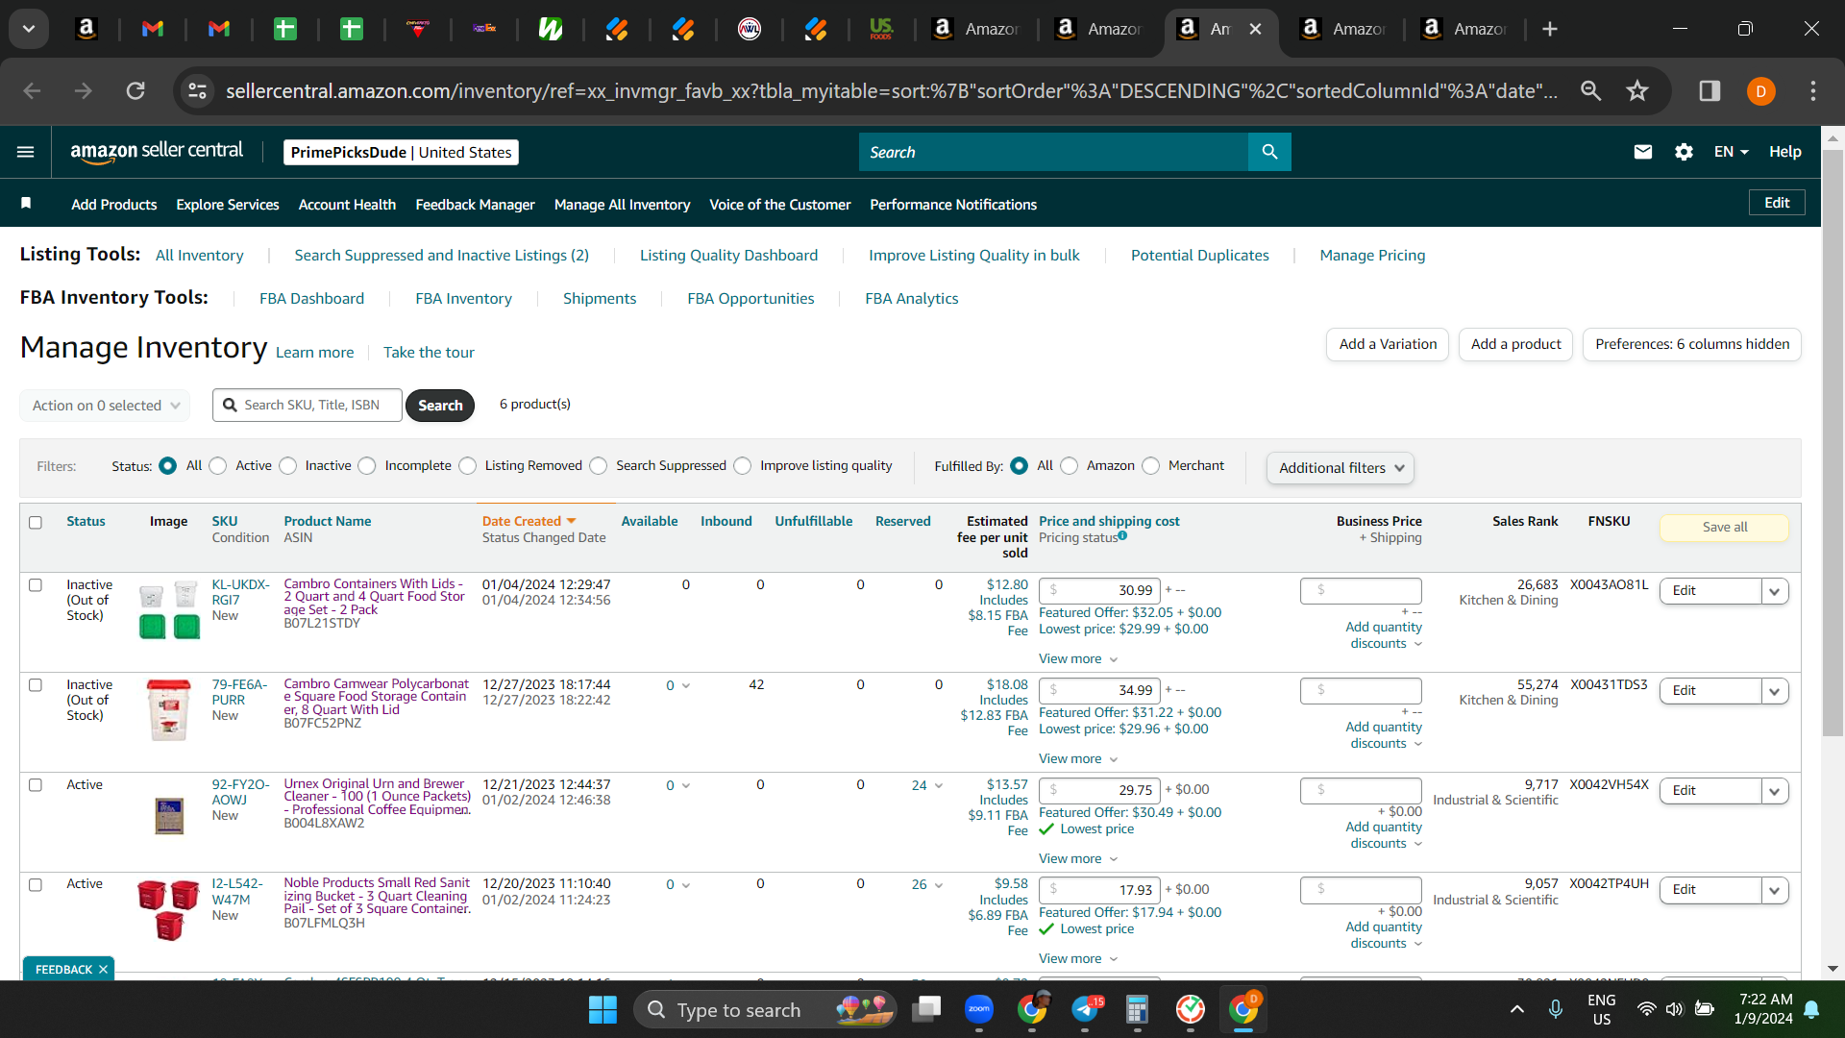The width and height of the screenshot is (1845, 1038).
Task: Open the Seller Central hamburger menu
Action: (26, 152)
